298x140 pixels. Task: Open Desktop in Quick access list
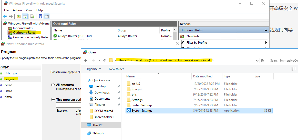tap(100, 86)
